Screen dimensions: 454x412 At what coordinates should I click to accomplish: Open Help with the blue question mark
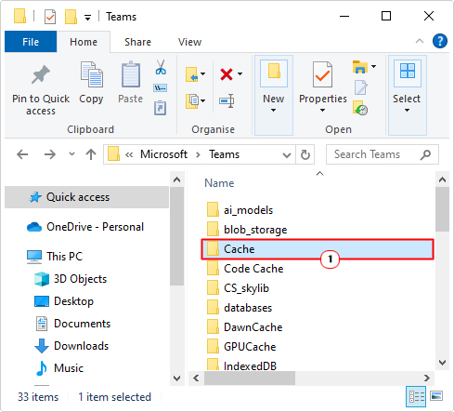pos(440,41)
